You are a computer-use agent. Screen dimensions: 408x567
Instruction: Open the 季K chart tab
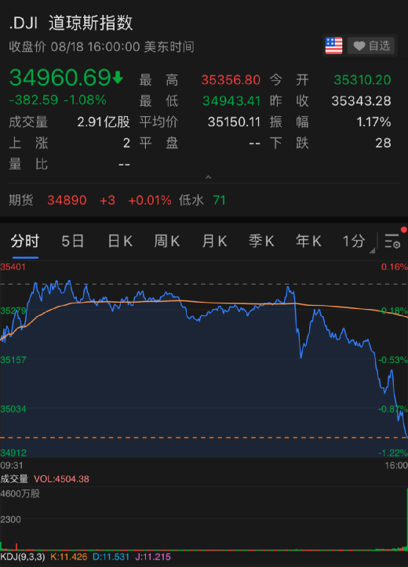tap(261, 241)
